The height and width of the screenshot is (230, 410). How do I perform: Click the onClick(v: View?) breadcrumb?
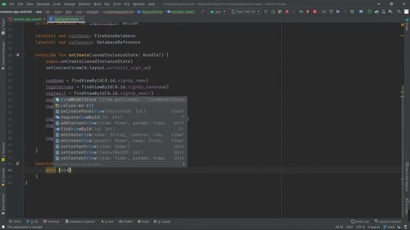(181, 11)
